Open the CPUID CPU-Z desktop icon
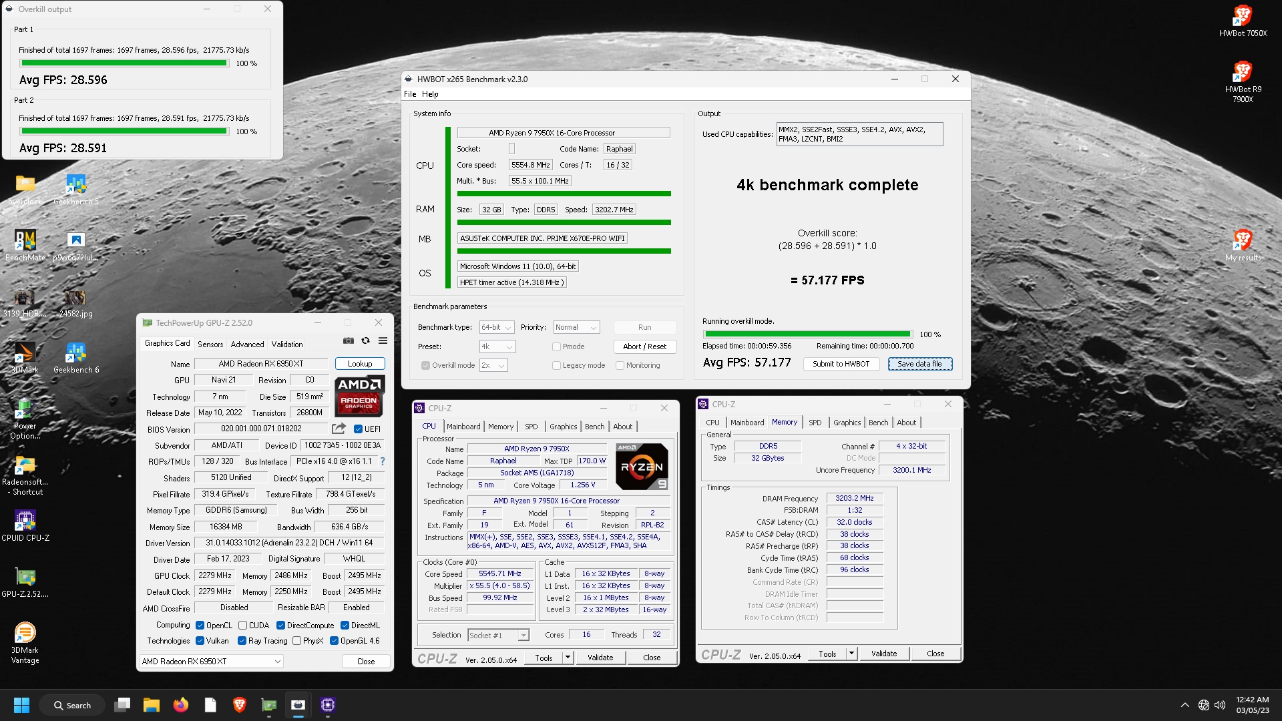The width and height of the screenshot is (1282, 721). point(25,526)
